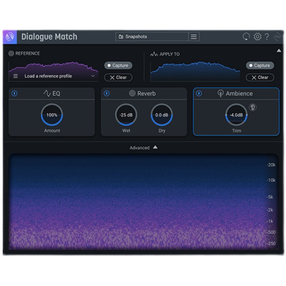The height and width of the screenshot is (286, 286).
Task: Click the Dialogue Match title text
Action: click(x=49, y=37)
